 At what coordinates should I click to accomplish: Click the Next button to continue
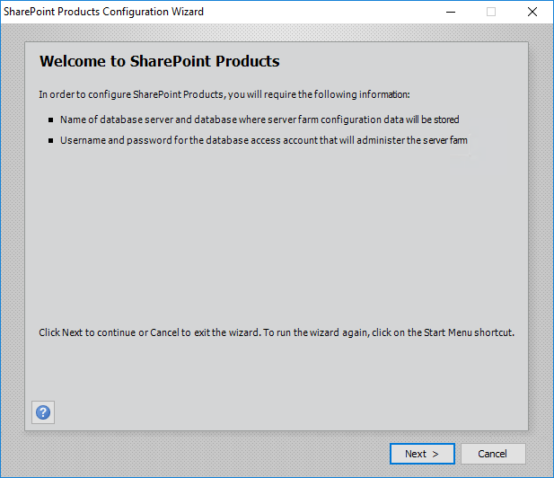422,454
